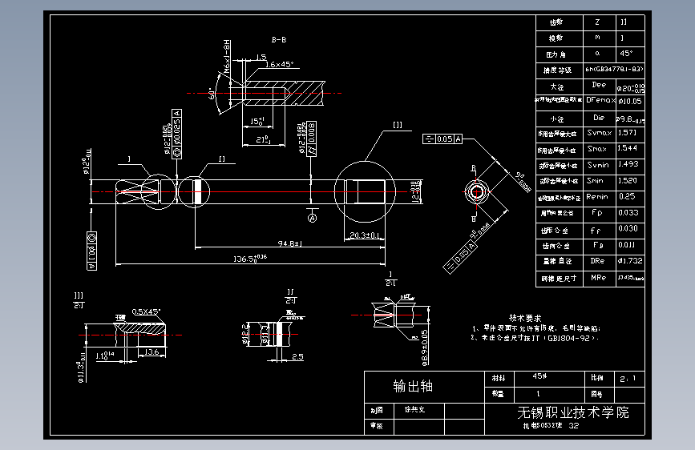Select the tolerance frame "ø0.025 A"
695x450 pixels.
(x=176, y=134)
